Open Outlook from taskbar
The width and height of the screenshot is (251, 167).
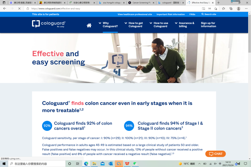tap(111, 164)
